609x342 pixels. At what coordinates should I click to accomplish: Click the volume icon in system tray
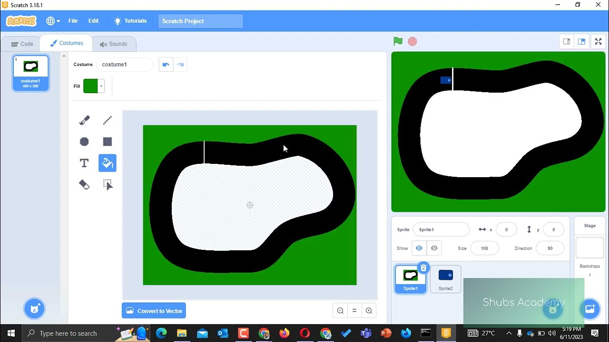[552, 333]
